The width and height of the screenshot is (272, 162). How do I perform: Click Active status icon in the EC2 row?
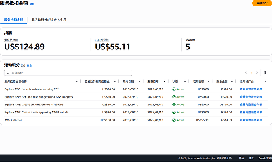(174, 89)
